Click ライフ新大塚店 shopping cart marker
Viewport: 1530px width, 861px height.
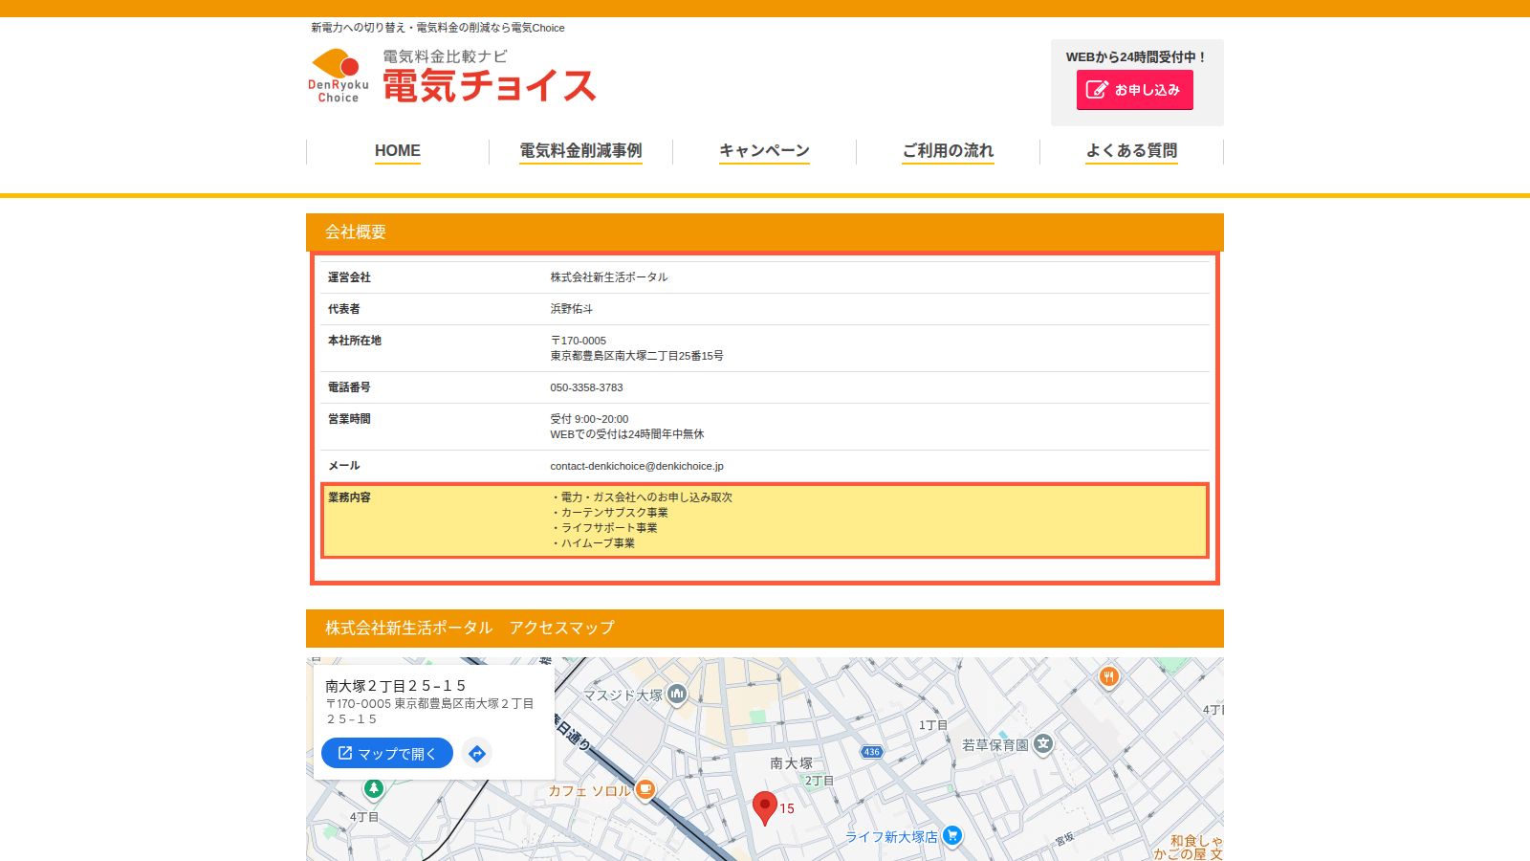tap(951, 835)
